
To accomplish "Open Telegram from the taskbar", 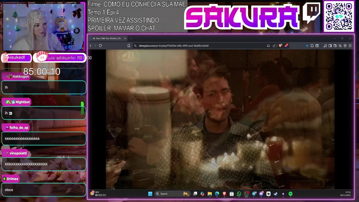I will [254, 194].
